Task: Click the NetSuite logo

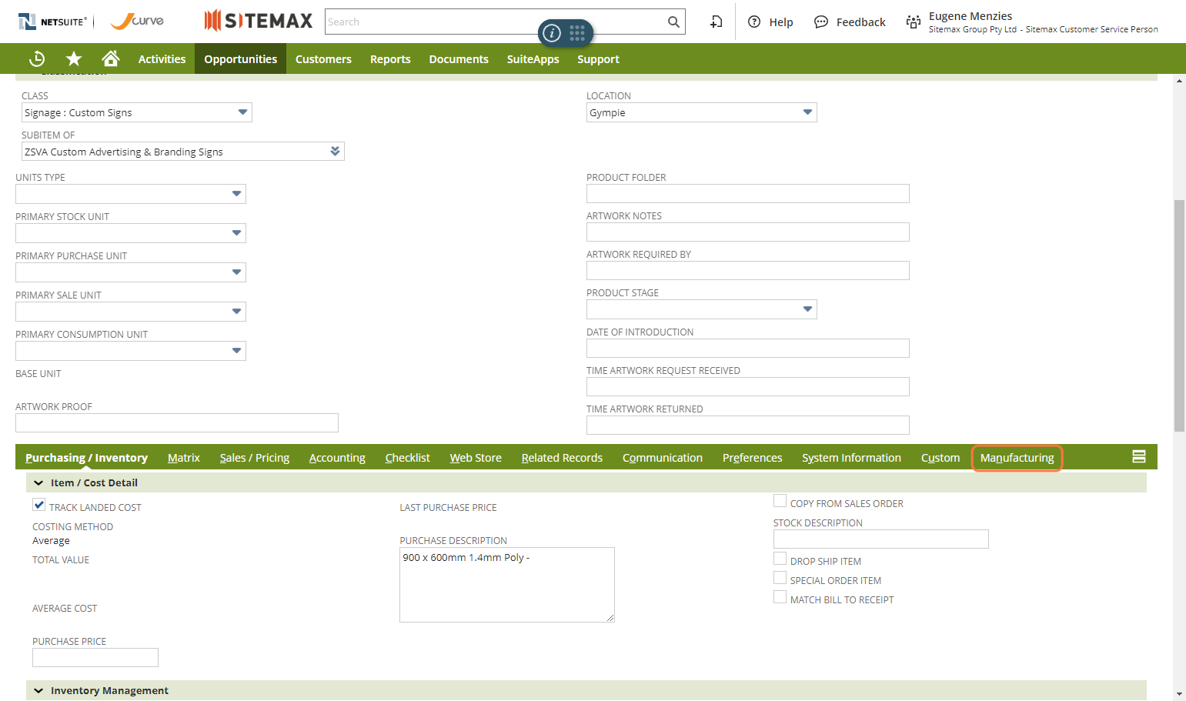Action: 52,22
